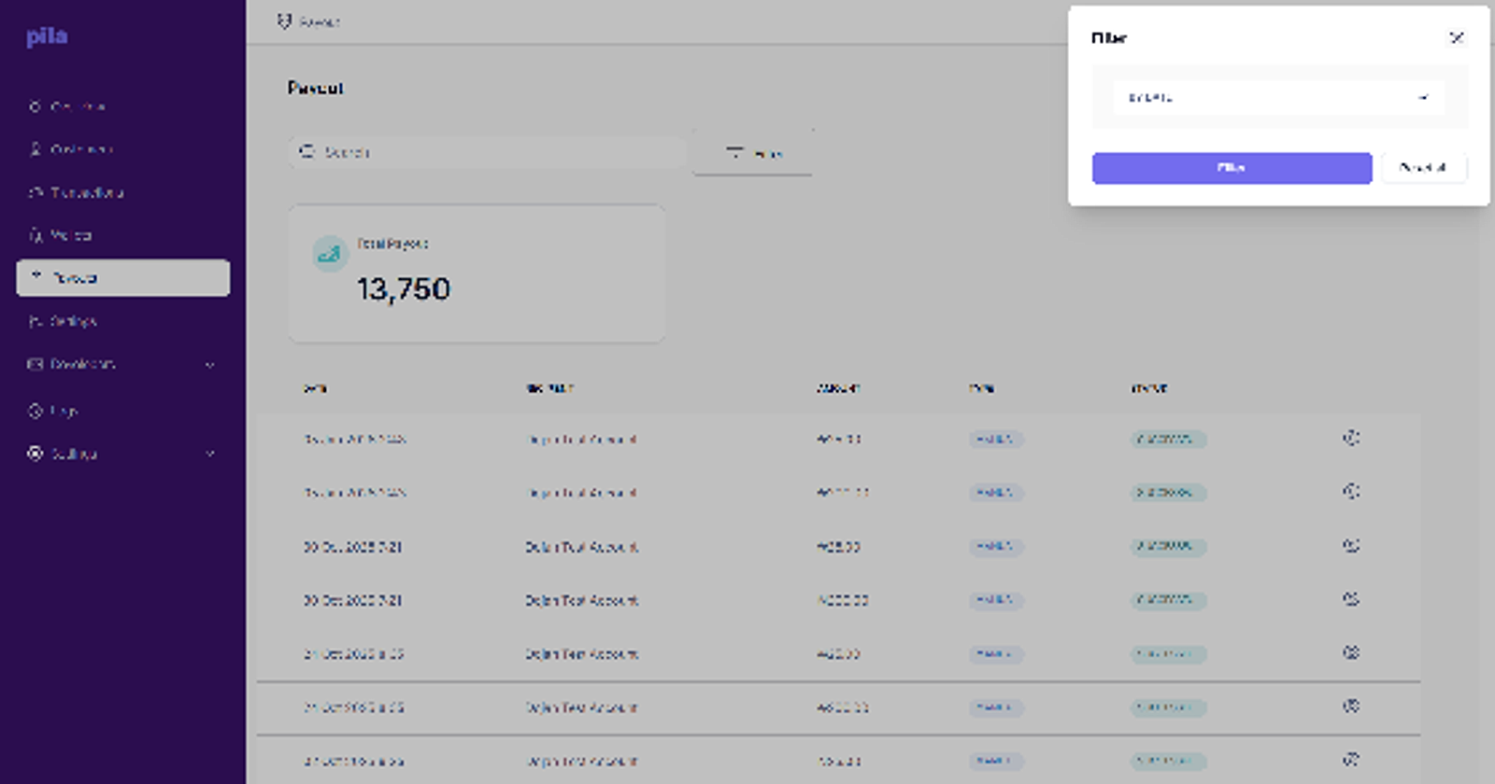The image size is (1495, 784).
Task: Click the Logs clock icon
Action: [36, 411]
